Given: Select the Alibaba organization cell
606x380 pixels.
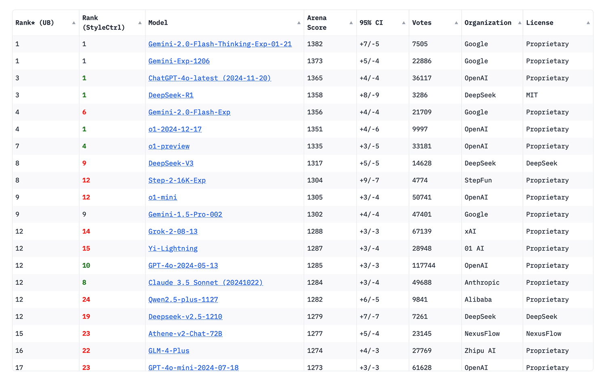Looking at the screenshot, I should tap(478, 300).
